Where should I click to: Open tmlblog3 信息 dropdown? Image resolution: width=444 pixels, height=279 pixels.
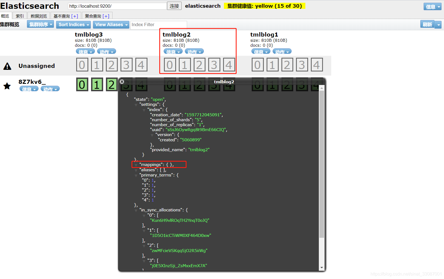coord(85,51)
